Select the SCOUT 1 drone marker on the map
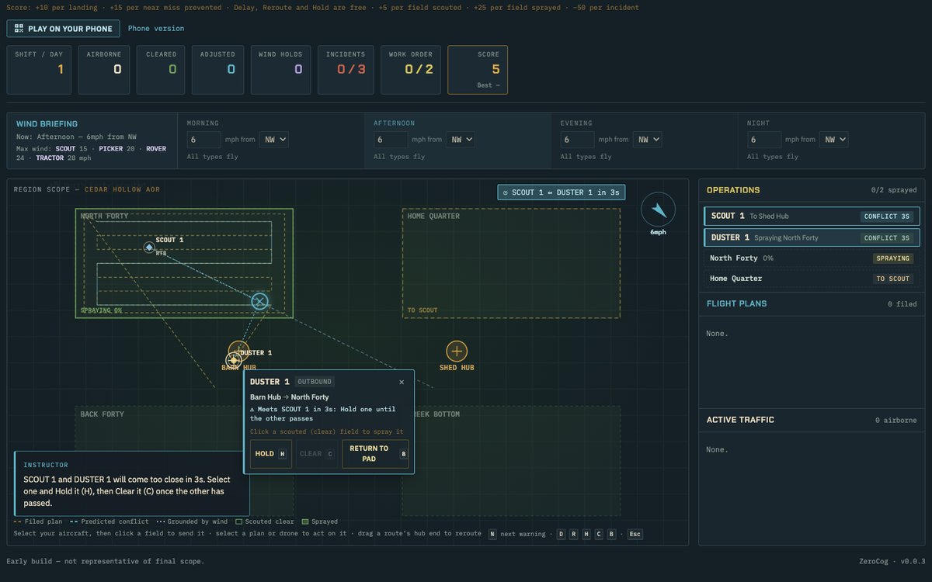 149,247
